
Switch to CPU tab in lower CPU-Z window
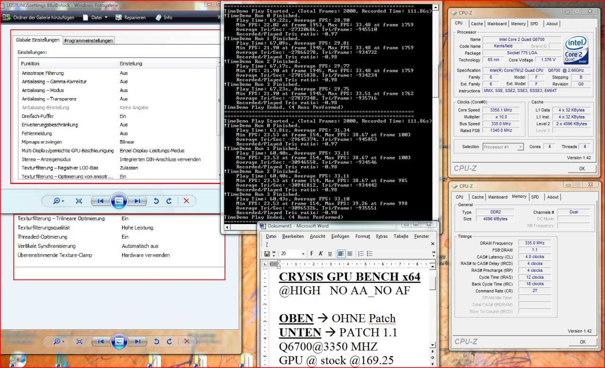(459, 197)
